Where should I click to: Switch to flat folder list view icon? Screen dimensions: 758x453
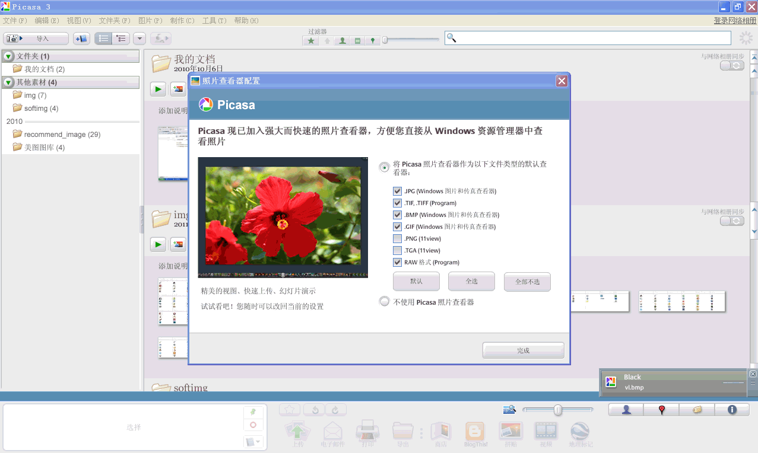click(x=103, y=39)
